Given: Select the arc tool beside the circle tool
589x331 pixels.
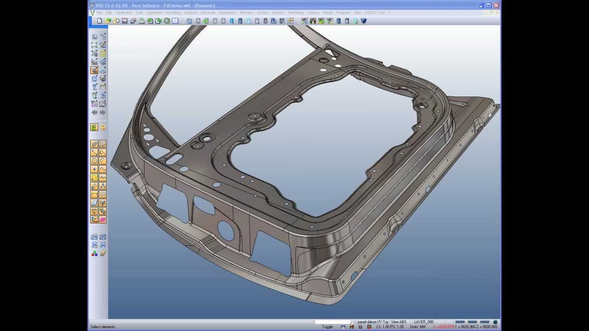Looking at the screenshot, I should tap(103, 161).
